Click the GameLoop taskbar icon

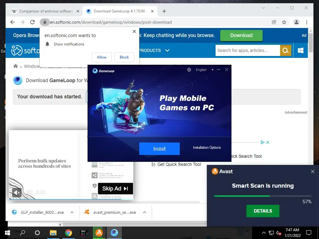pos(114,233)
